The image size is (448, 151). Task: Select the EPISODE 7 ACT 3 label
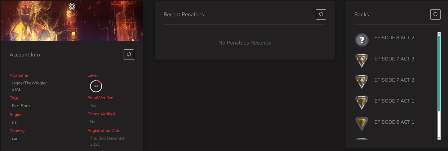pos(394,59)
